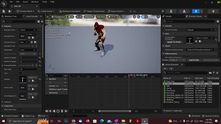Select the active Animation mode icon
221x124 pixels.
click(x=196, y=11)
